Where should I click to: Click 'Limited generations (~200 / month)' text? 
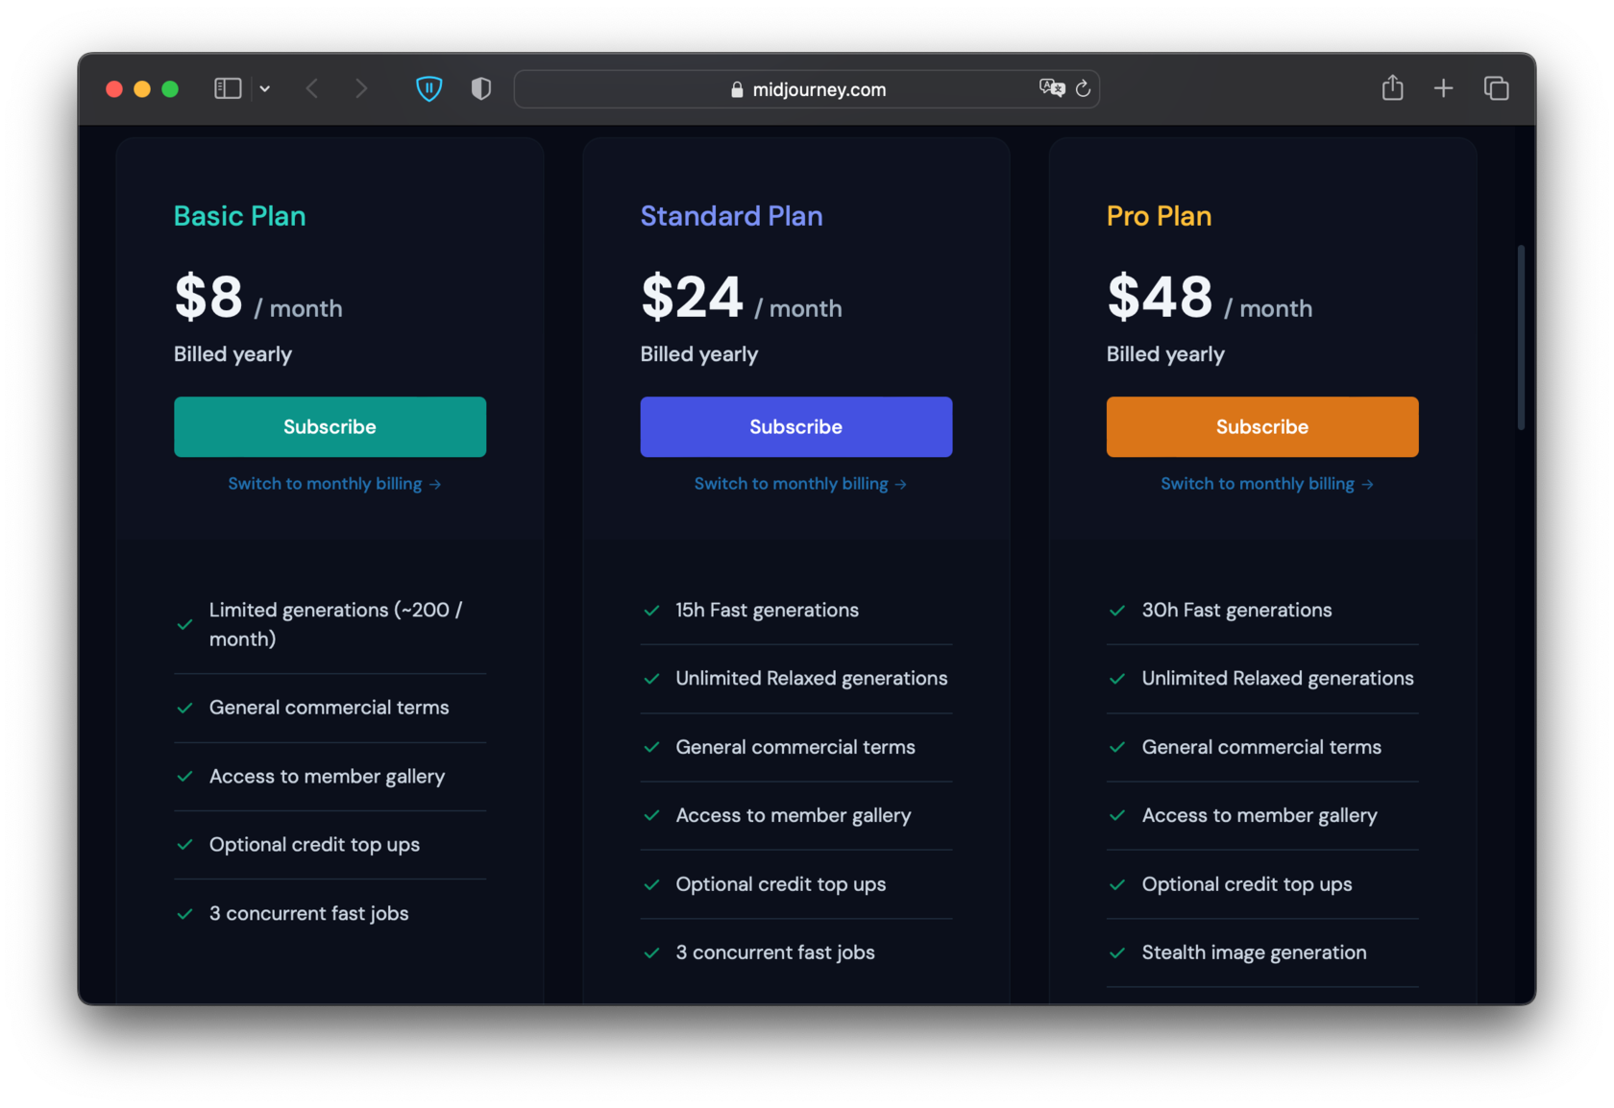[335, 624]
